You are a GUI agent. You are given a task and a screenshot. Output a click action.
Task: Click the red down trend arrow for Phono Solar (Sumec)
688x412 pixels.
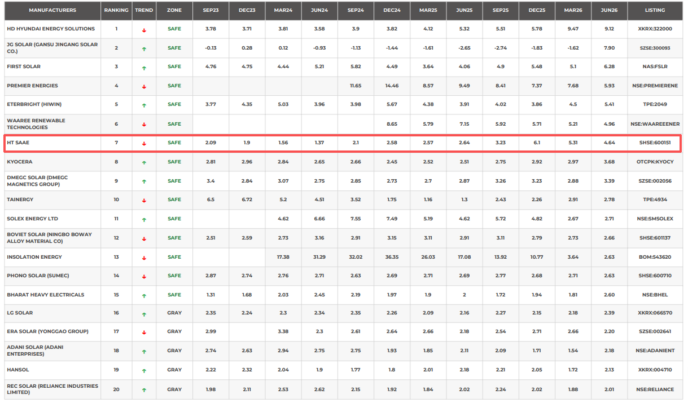144,276
